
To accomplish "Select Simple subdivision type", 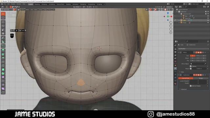I will [x=201, y=78].
